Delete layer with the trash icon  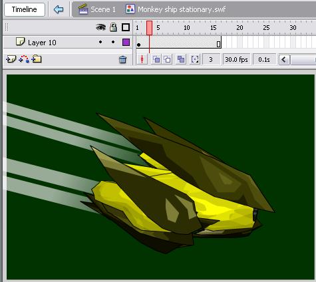coord(122,60)
